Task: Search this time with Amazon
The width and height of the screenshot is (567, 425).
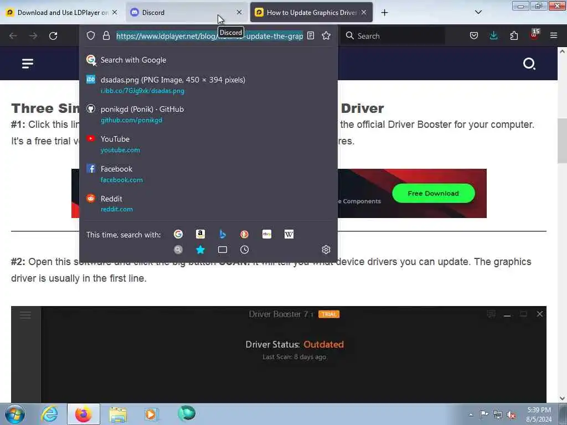Action: pos(200,234)
